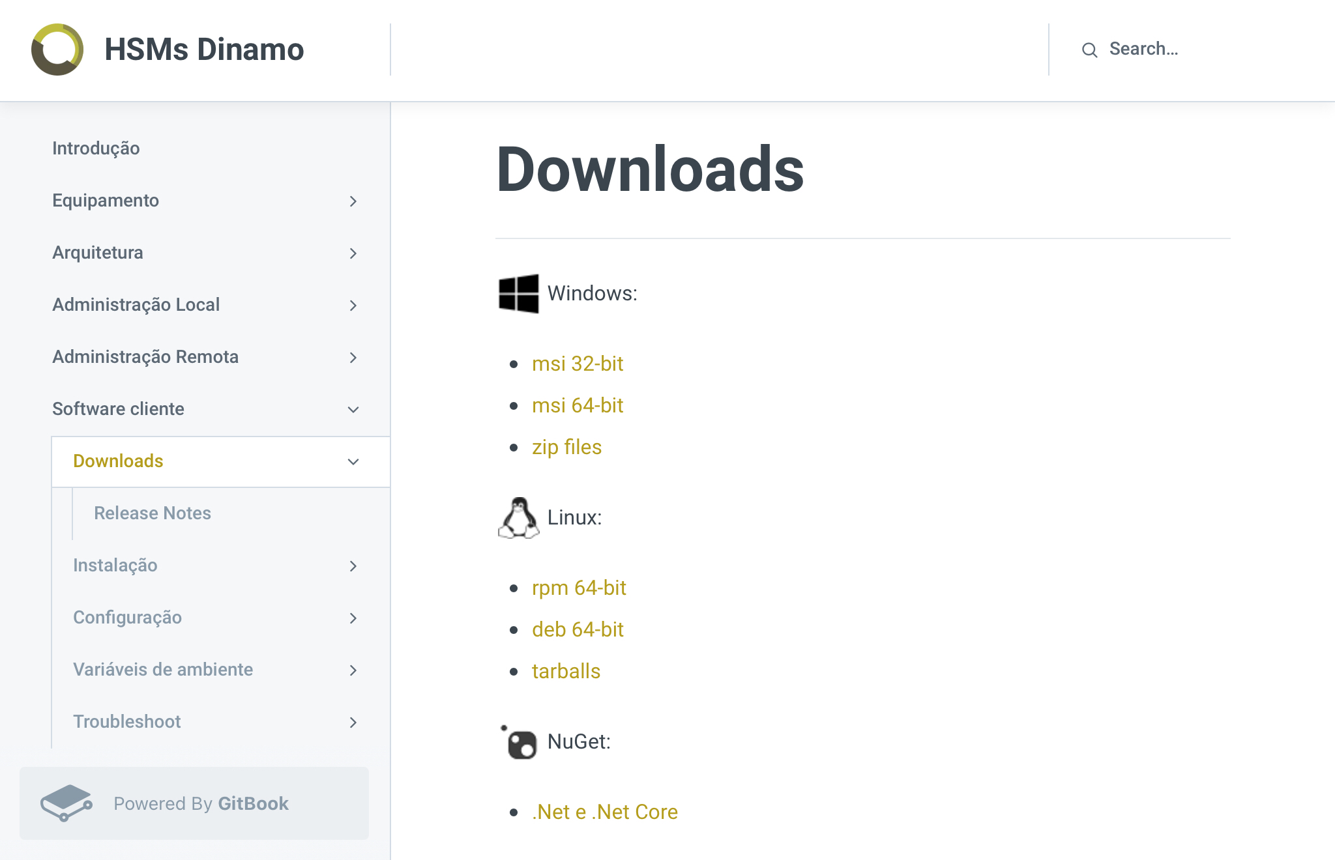Open the tarballs link
The height and width of the screenshot is (860, 1335).
(x=566, y=671)
